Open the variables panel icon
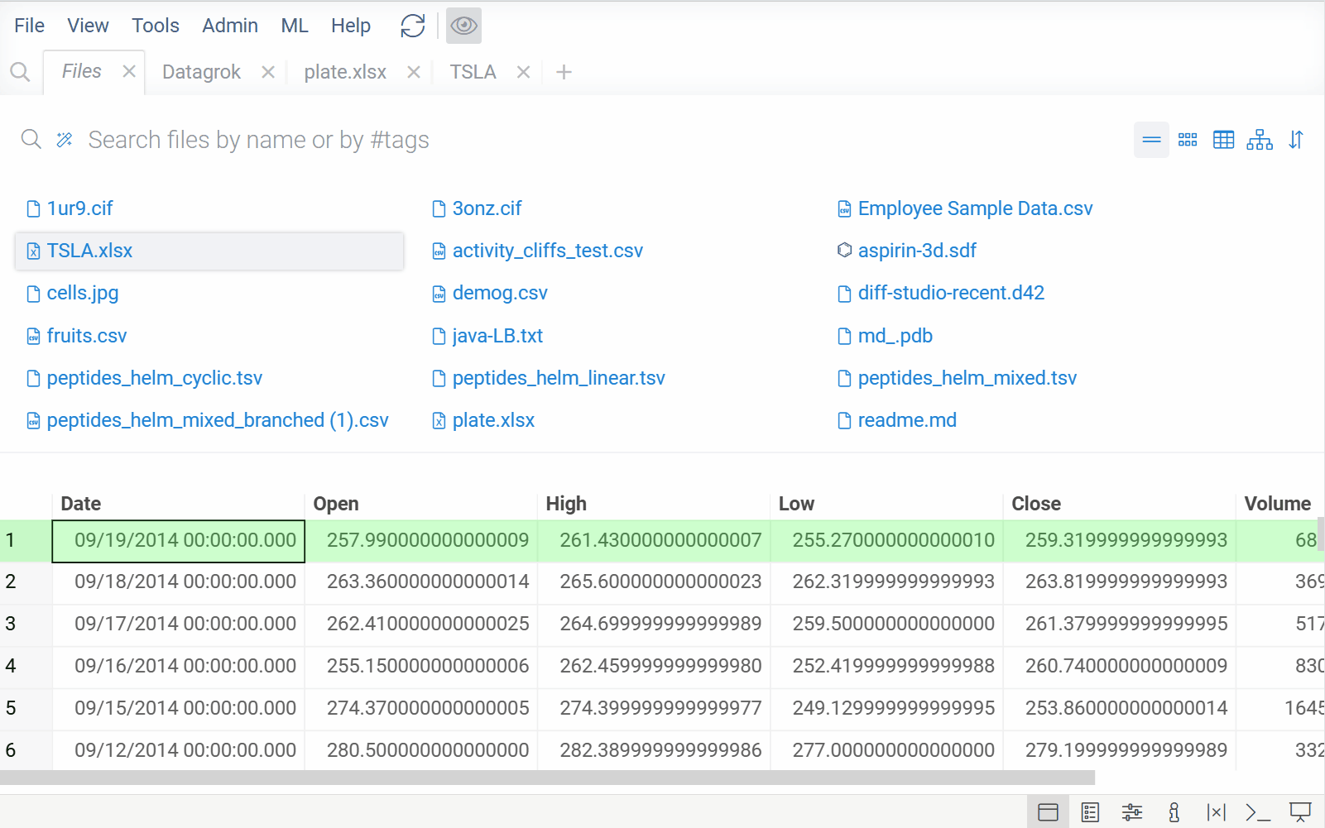Screen dimensions: 1325x828 click(x=1216, y=812)
